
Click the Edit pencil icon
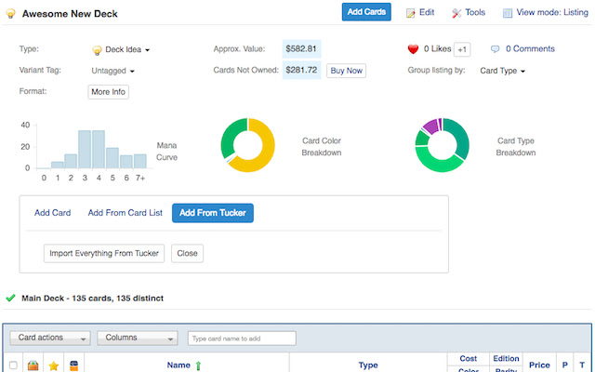[x=411, y=13]
